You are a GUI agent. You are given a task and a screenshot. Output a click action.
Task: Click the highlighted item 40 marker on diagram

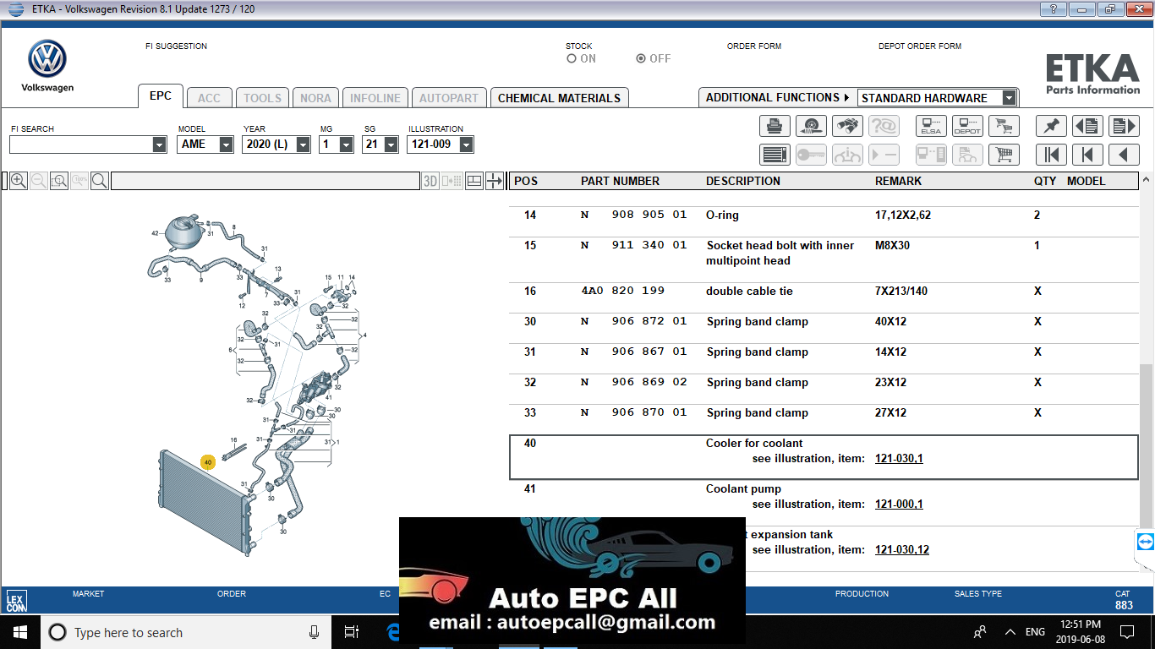coord(206,462)
